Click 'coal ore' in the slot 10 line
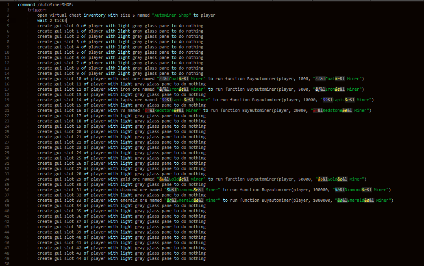The height and width of the screenshot is (266, 424). pyautogui.click(x=130, y=79)
